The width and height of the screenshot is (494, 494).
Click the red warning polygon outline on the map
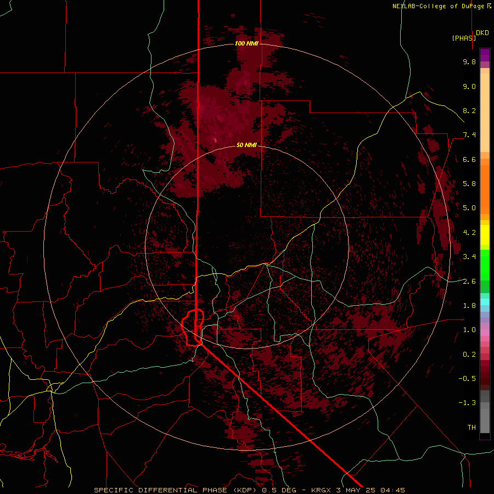193,328
